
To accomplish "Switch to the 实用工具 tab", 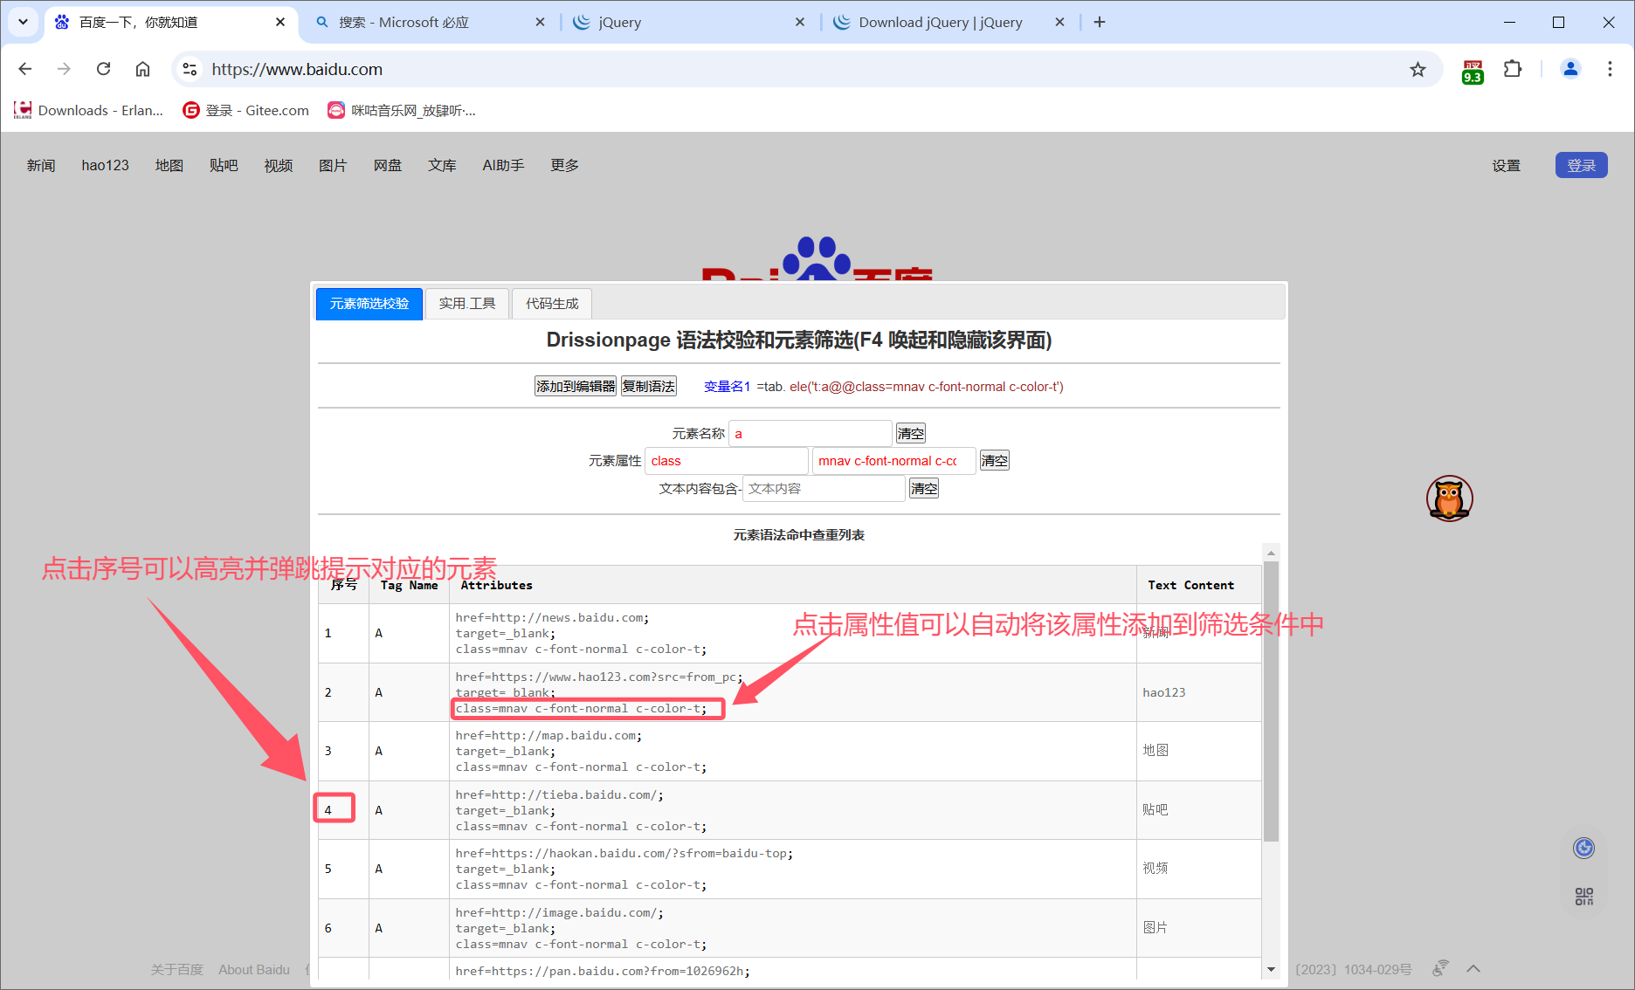I will (467, 304).
